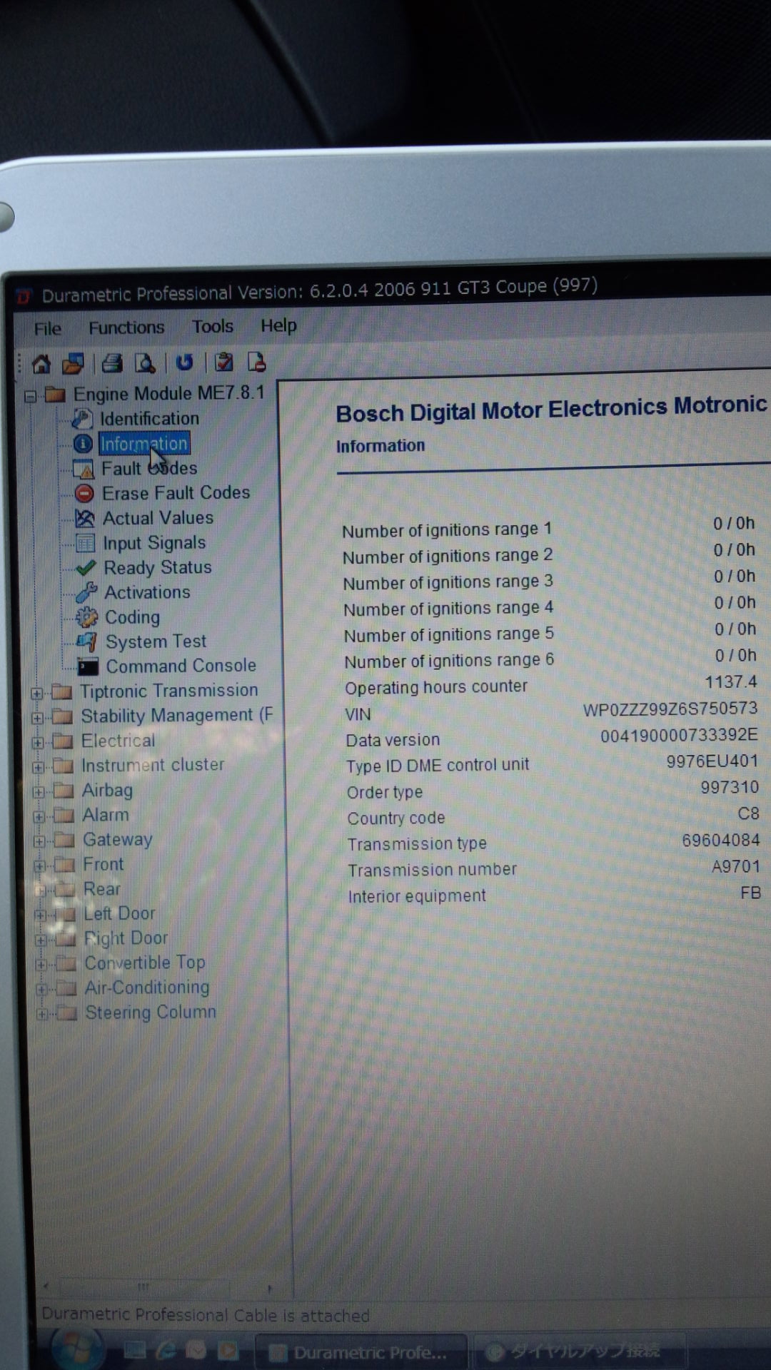Screen dimensions: 771x1370
Task: Click the VIN value WP0ZZZ99Z6S750573
Action: 670,709
